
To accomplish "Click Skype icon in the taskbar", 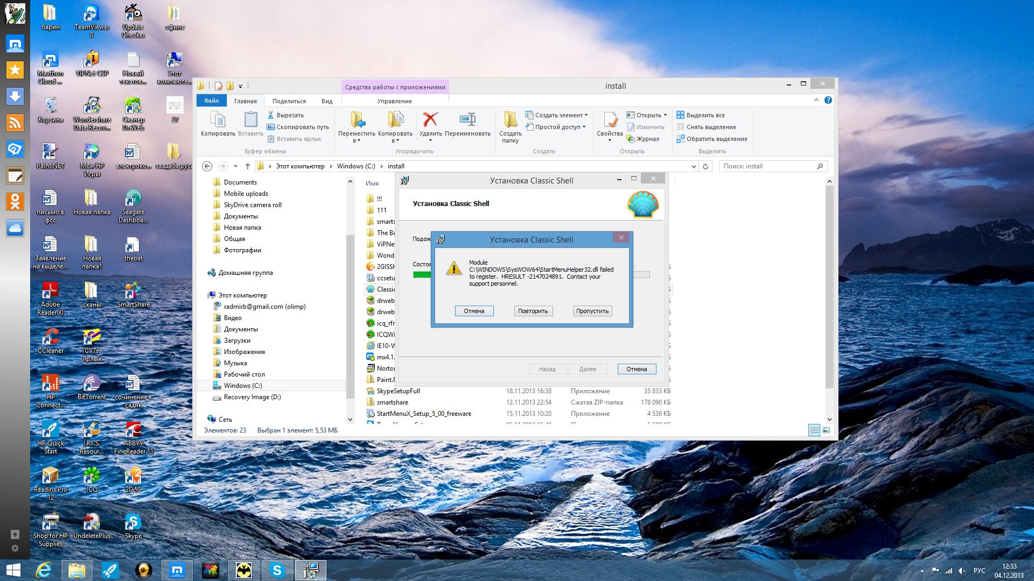I will point(277,570).
